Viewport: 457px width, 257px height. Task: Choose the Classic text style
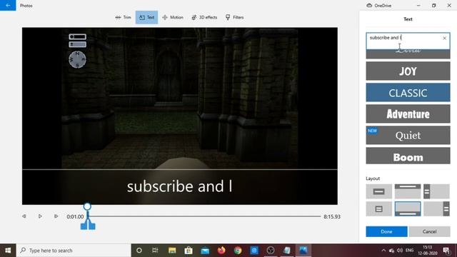coord(408,93)
